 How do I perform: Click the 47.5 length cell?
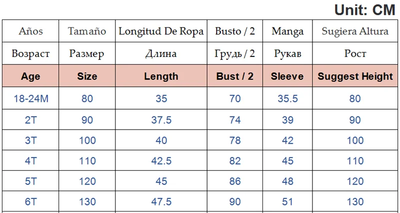[161, 201]
